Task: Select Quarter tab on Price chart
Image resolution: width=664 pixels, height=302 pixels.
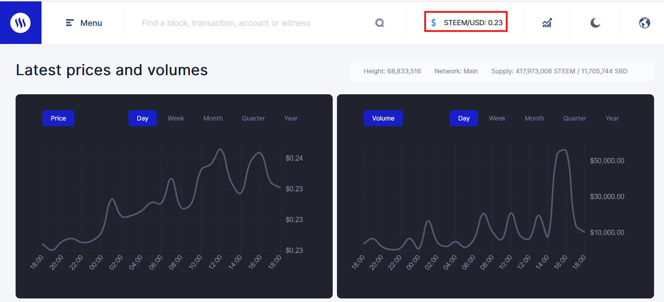Action: (x=253, y=118)
